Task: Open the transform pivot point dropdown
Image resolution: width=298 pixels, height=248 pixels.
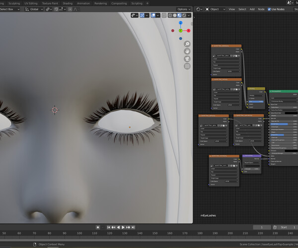Action: [x=49, y=9]
